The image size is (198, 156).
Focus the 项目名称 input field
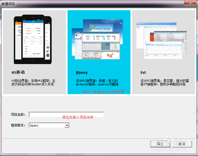click(66, 115)
